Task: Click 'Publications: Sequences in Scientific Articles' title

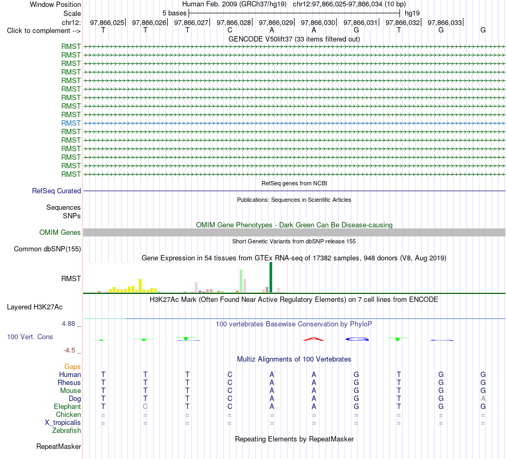Action: [x=294, y=200]
